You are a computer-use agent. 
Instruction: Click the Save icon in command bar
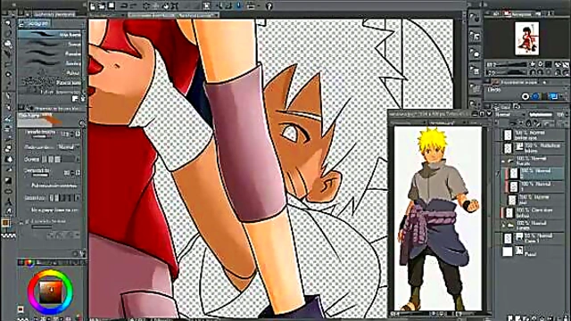(111, 5)
